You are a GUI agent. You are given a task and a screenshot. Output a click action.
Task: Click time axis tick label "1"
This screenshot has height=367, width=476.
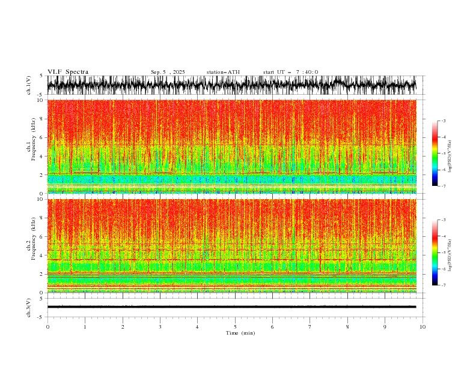(x=85, y=327)
